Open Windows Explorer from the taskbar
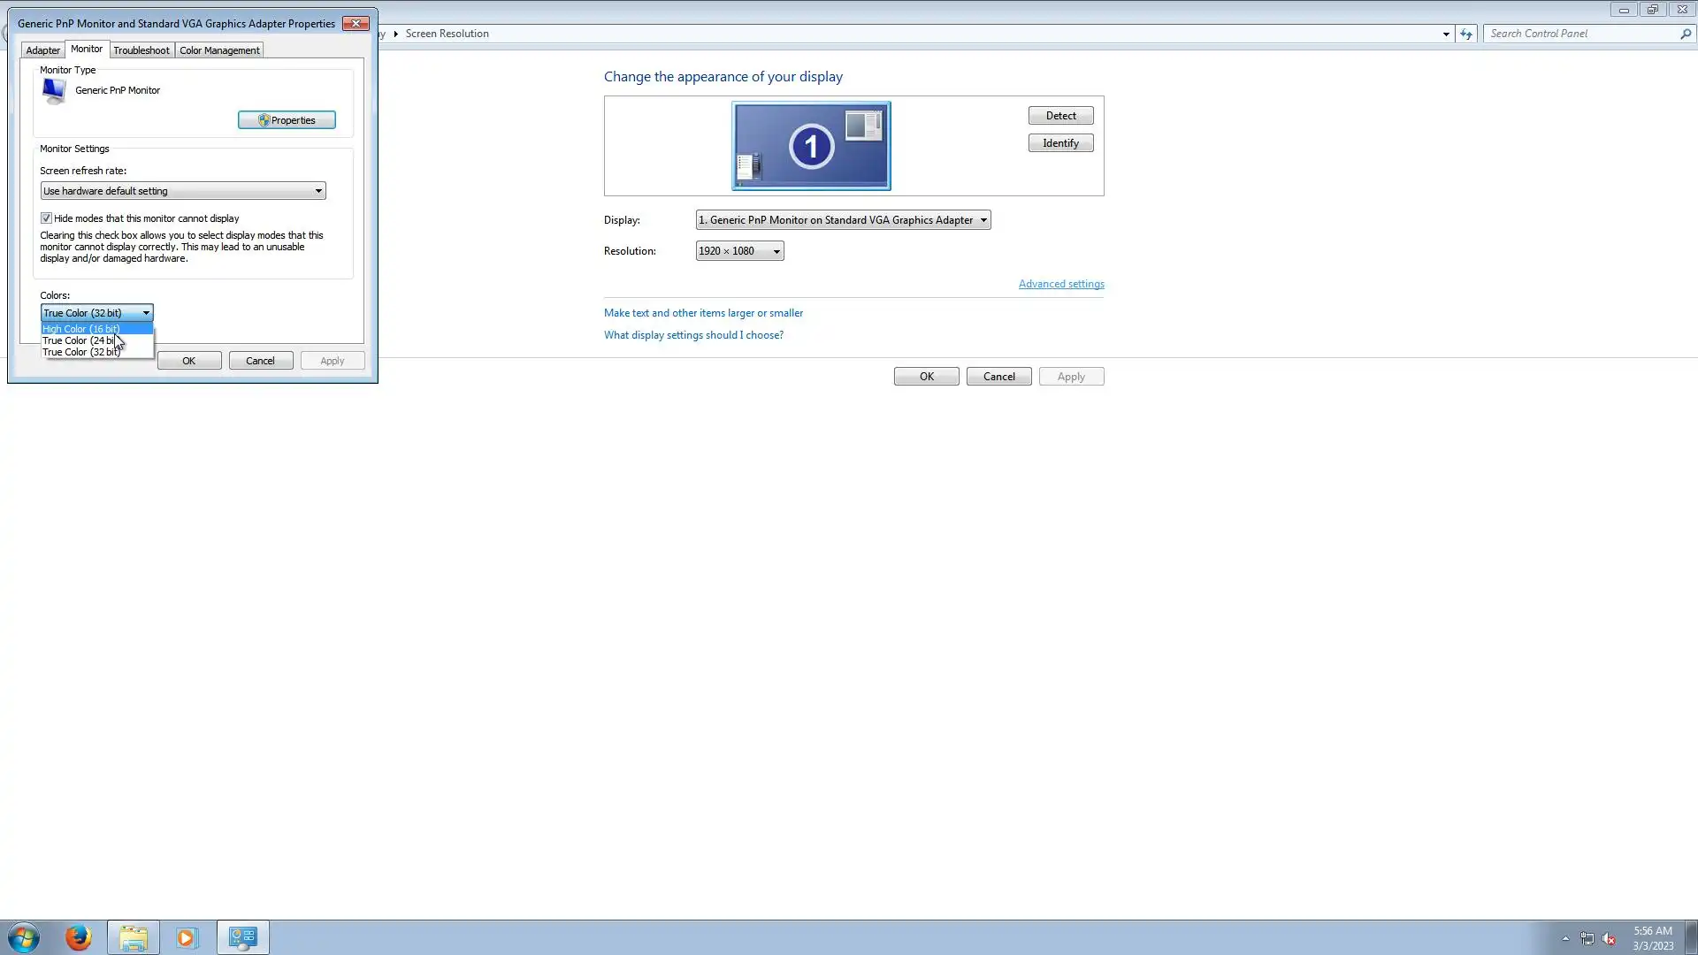 (x=134, y=937)
